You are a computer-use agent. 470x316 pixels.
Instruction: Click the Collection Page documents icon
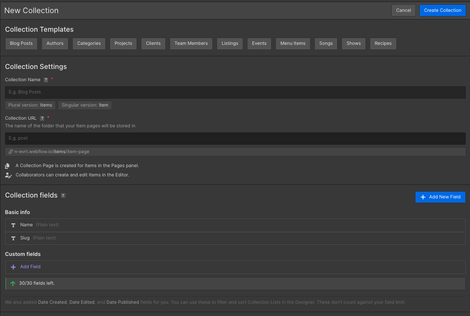[8, 166]
